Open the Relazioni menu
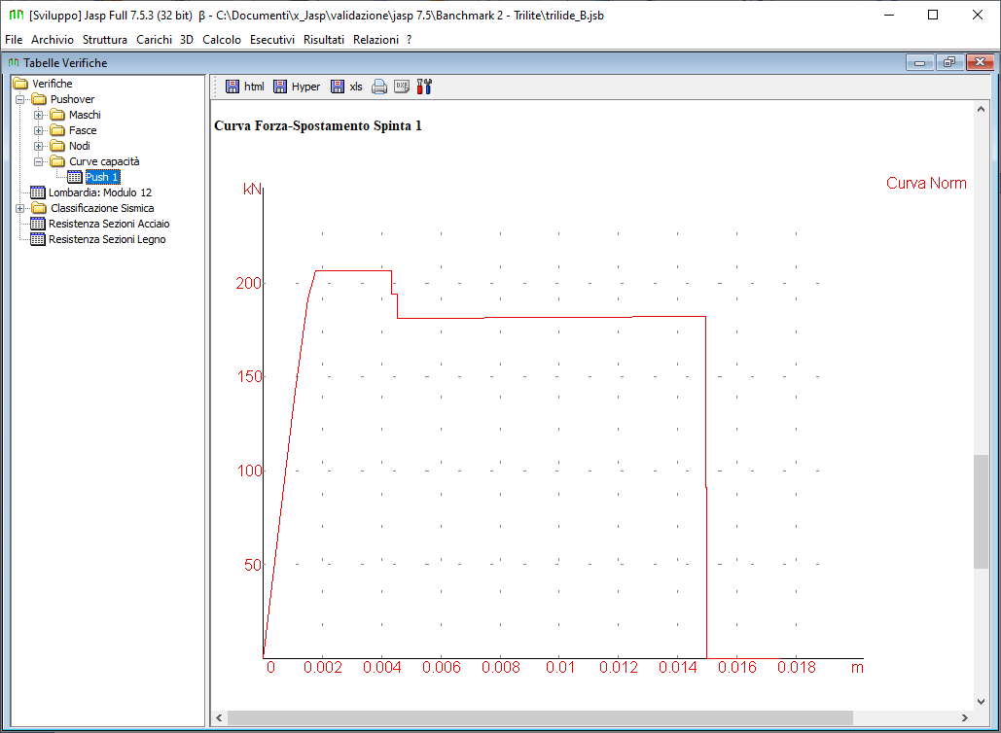 point(375,40)
